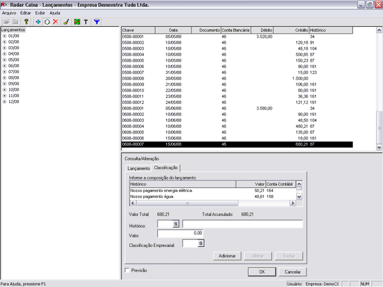This screenshot has width=383, height=287.
Task: Click the green and red grid icon
Action: (77, 21)
